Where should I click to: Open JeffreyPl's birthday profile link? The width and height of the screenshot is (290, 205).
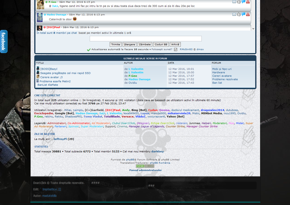click(60, 139)
